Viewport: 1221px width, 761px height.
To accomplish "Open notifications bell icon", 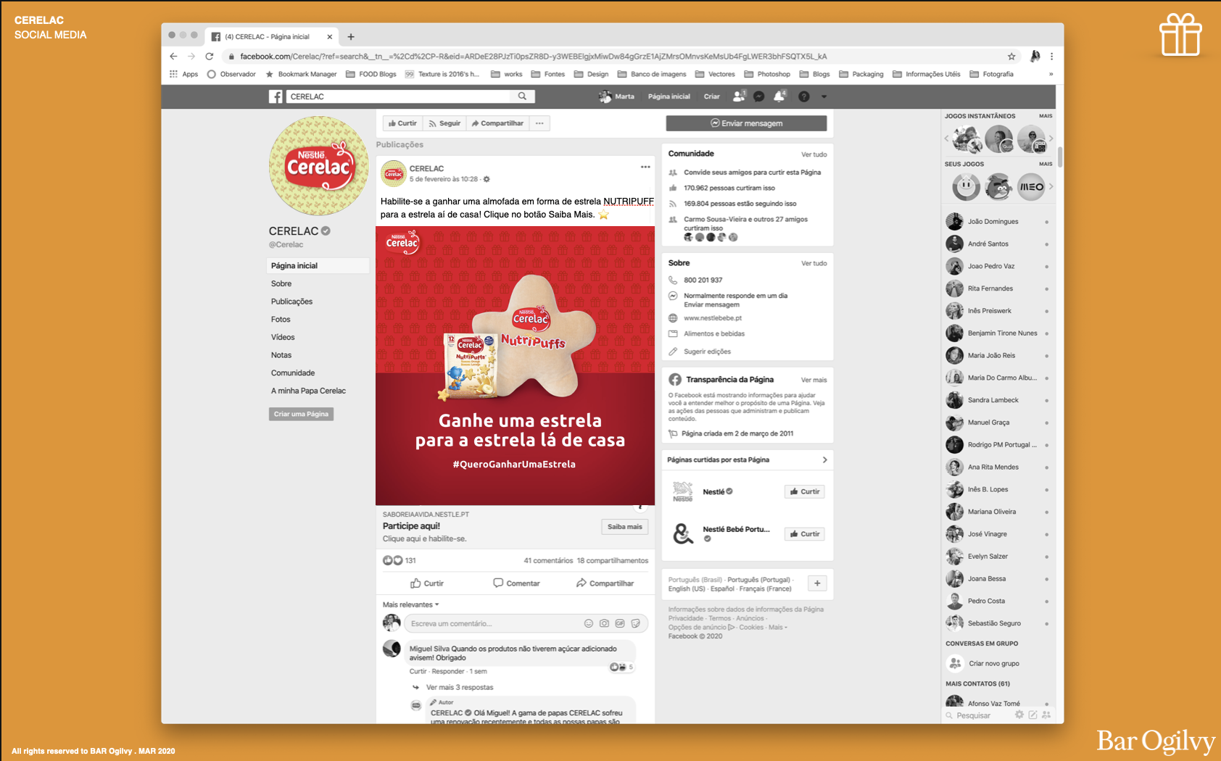I will 779,96.
